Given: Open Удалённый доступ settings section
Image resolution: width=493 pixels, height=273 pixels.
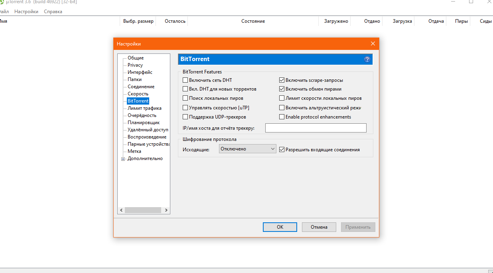Looking at the screenshot, I should tap(148, 130).
